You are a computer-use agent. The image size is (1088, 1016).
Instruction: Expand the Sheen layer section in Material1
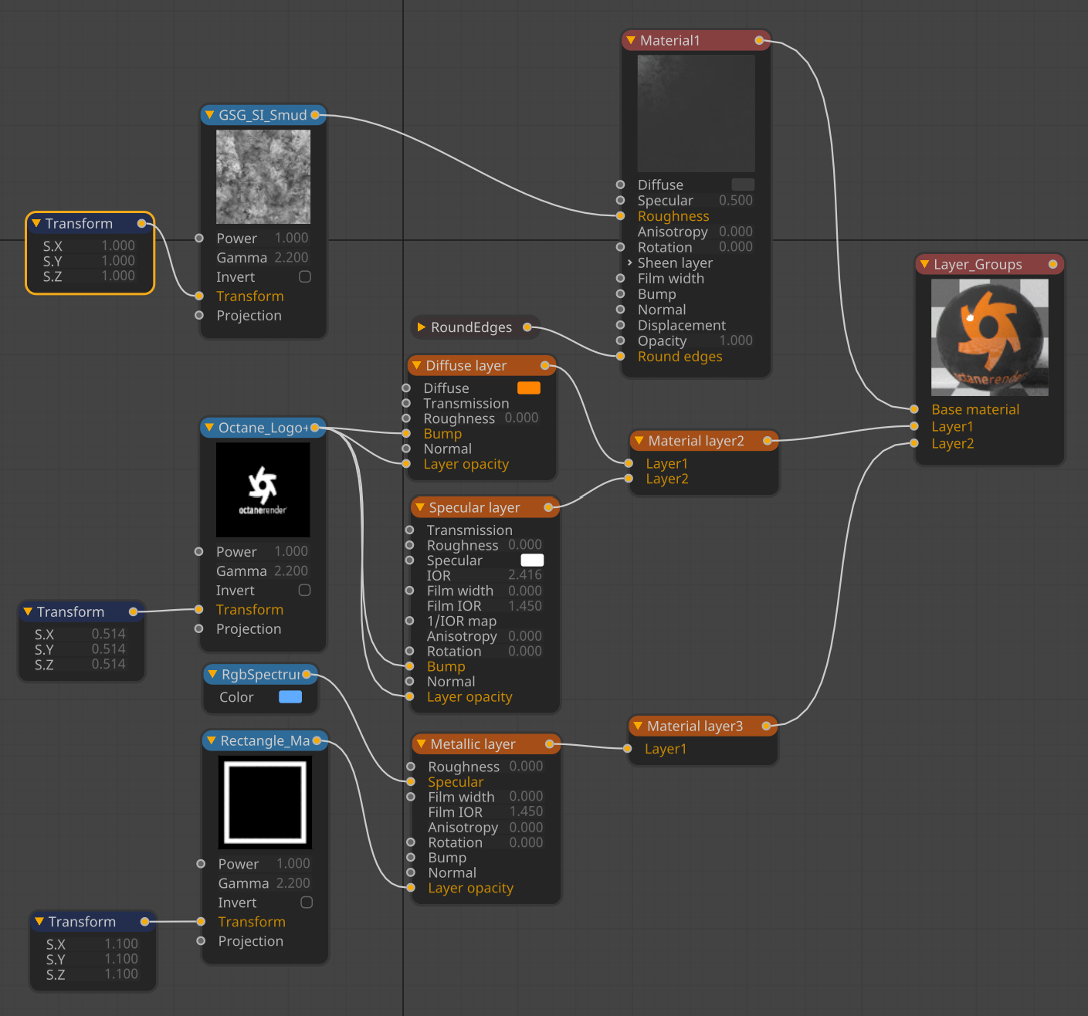(630, 263)
